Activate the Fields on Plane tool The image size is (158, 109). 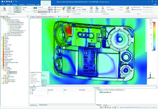[x=69, y=10]
